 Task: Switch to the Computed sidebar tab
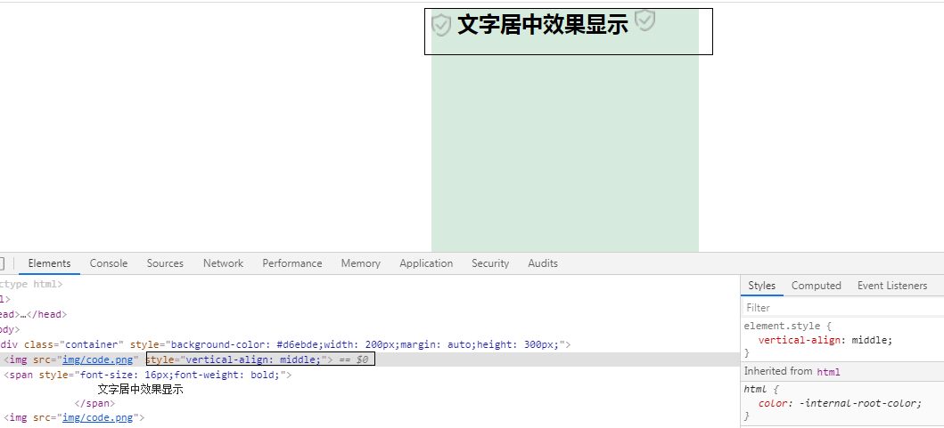(816, 286)
